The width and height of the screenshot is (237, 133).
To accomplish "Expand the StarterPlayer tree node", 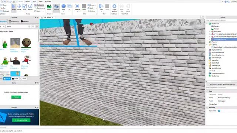I will [207, 65].
